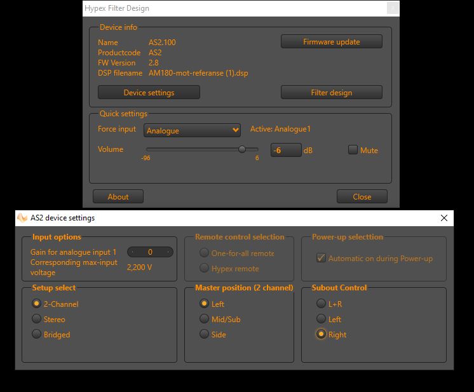This screenshot has width=474, height=392.
Task: Enable the Mute checkbox
Action: 353,149
